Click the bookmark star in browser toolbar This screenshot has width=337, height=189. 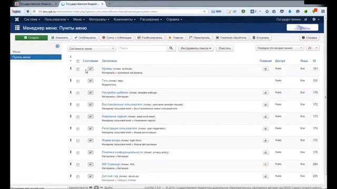[267, 12]
